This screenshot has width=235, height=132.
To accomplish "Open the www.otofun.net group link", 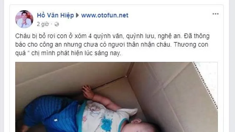I will [105, 16].
